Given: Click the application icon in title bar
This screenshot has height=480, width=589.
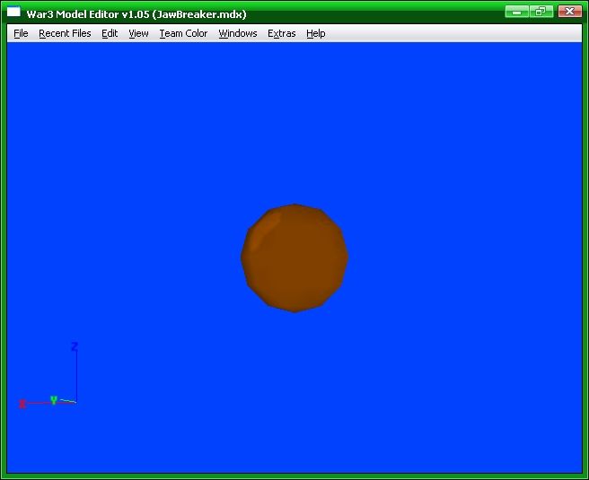Looking at the screenshot, I should (x=13, y=13).
